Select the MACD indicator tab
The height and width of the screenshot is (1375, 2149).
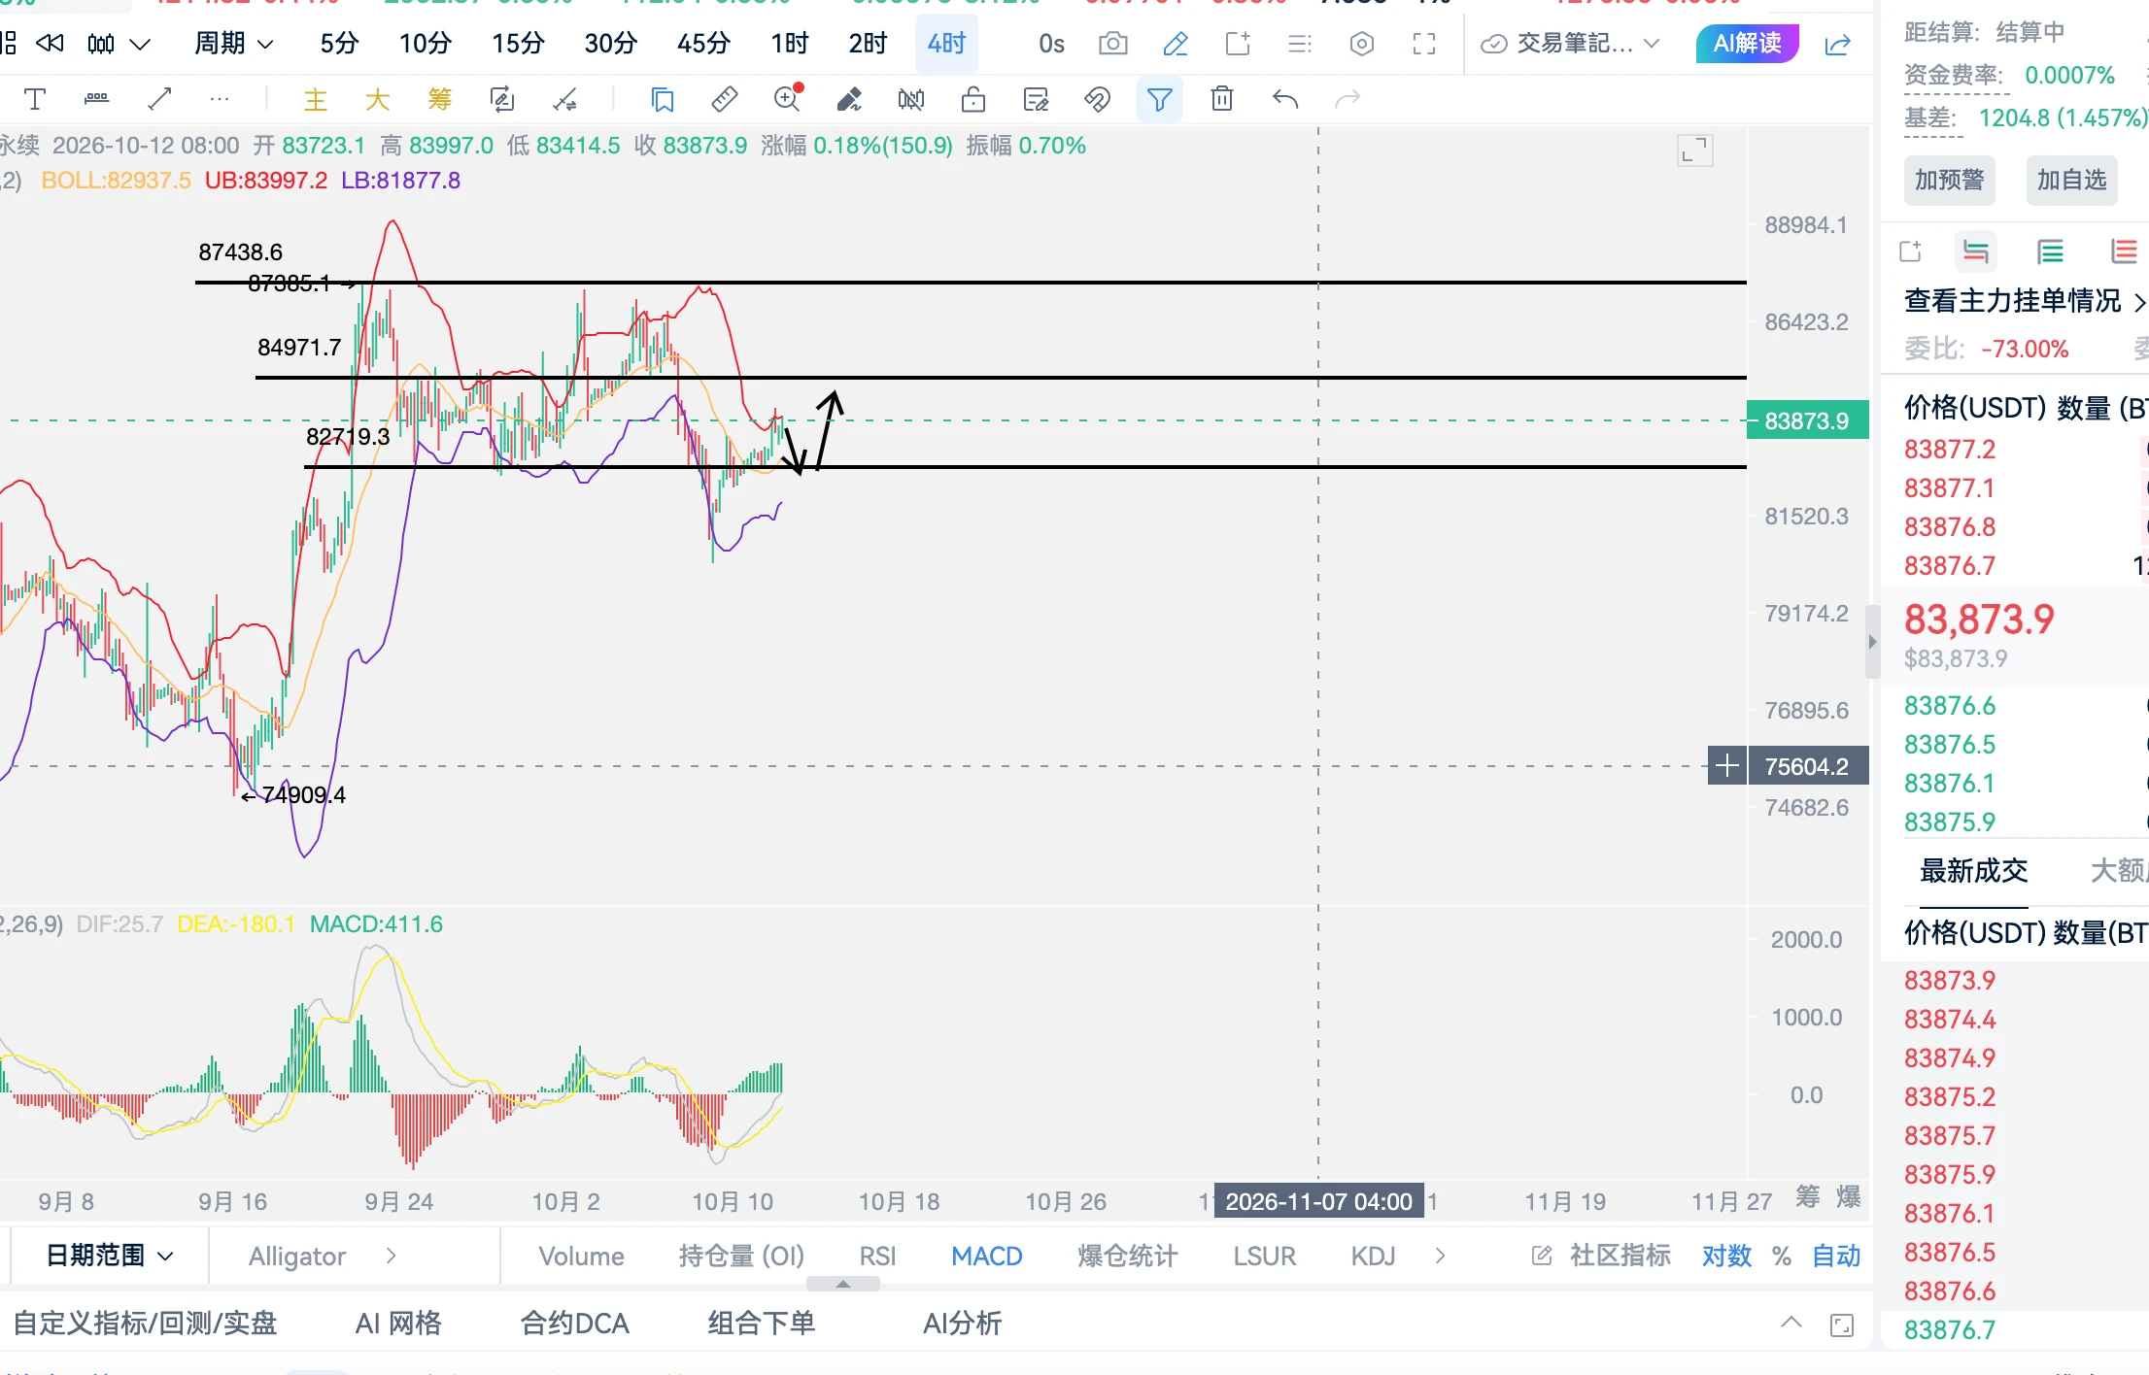point(987,1256)
